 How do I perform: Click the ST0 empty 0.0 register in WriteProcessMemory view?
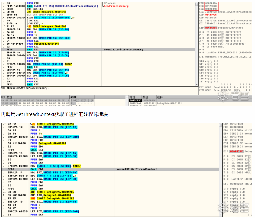[x=209, y=61]
